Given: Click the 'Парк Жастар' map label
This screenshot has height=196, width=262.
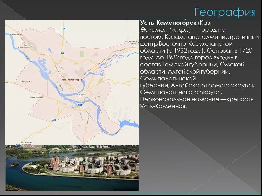Looking at the screenshot, I should (80, 95).
